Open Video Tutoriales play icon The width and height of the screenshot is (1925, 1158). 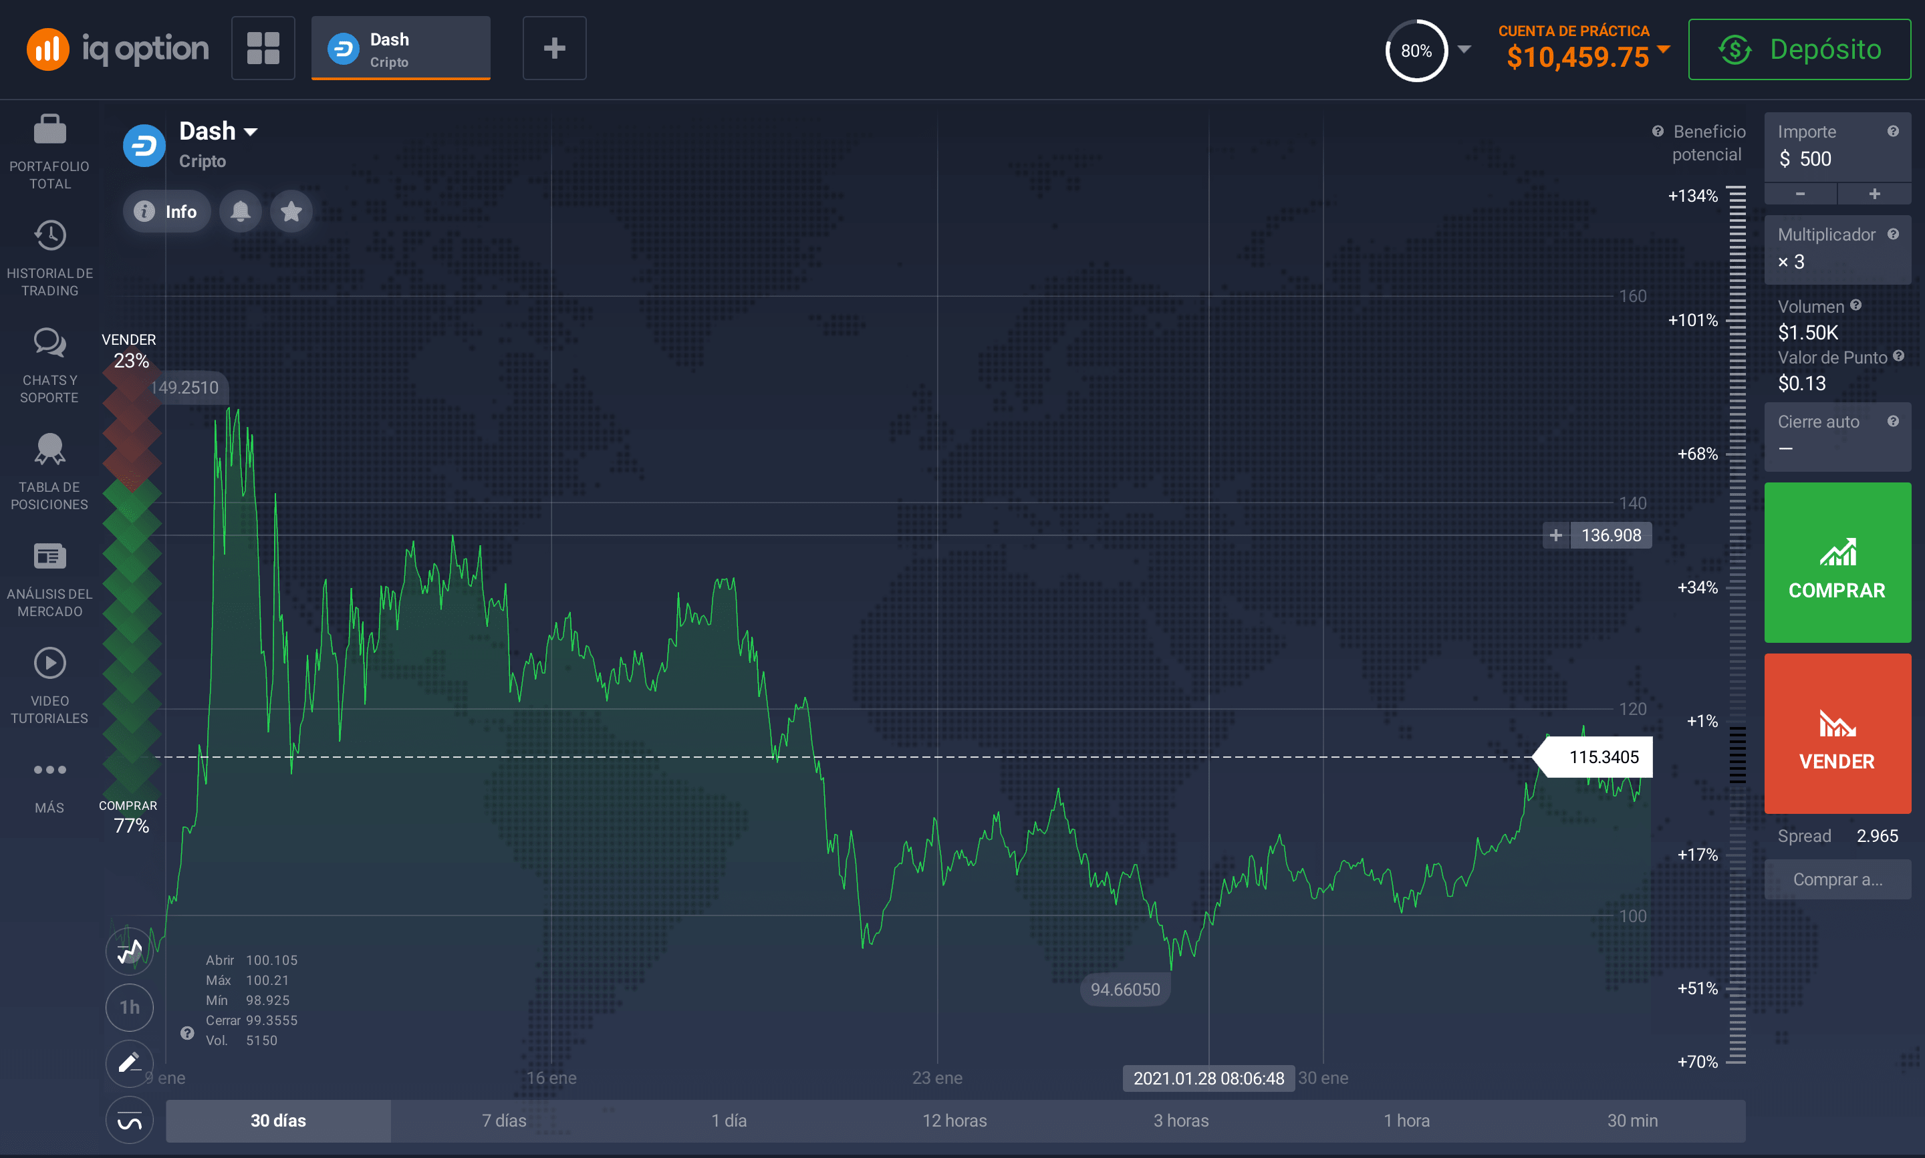[50, 664]
